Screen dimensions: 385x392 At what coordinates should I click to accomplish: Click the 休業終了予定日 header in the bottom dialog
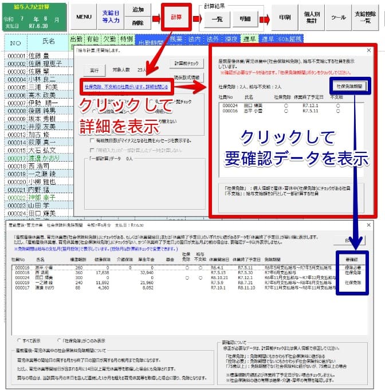pos(246,260)
